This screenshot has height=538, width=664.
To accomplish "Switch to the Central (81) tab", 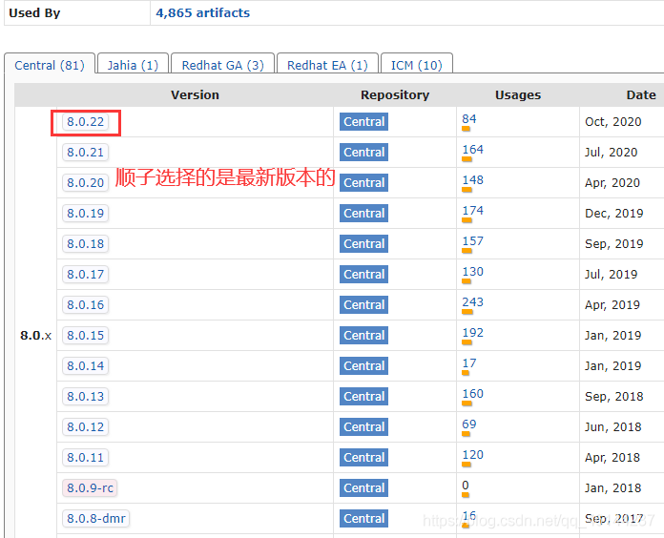I will coord(50,65).
